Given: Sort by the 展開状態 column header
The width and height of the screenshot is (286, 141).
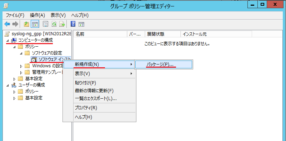Looking at the screenshot, I should point(163,34).
